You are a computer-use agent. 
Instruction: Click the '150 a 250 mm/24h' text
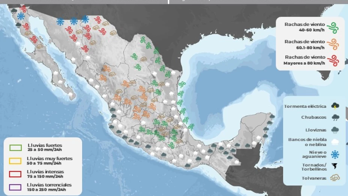click(x=46, y=190)
